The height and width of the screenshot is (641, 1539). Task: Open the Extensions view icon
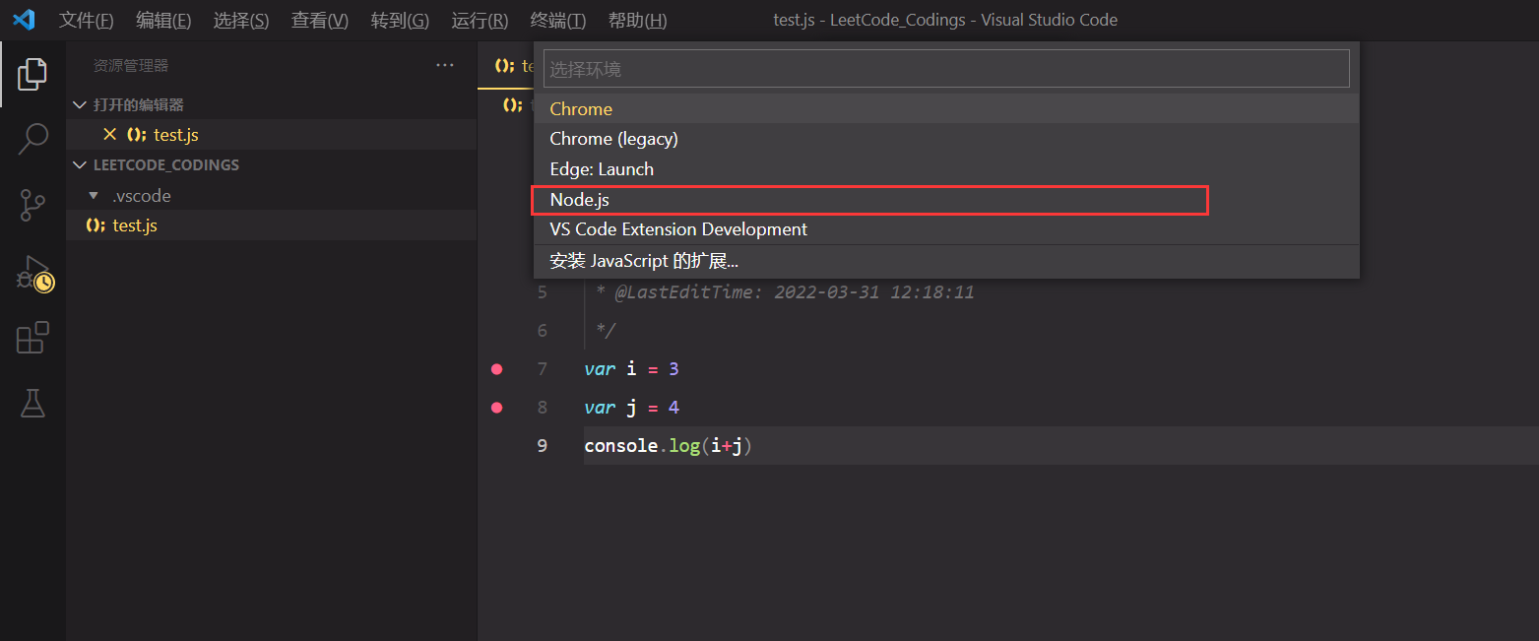coord(32,338)
